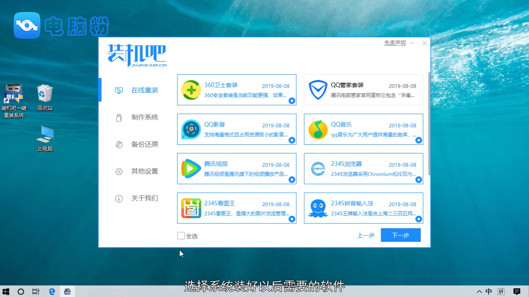Click the 在线重装 monitor icon in sidebar

pyautogui.click(x=119, y=90)
